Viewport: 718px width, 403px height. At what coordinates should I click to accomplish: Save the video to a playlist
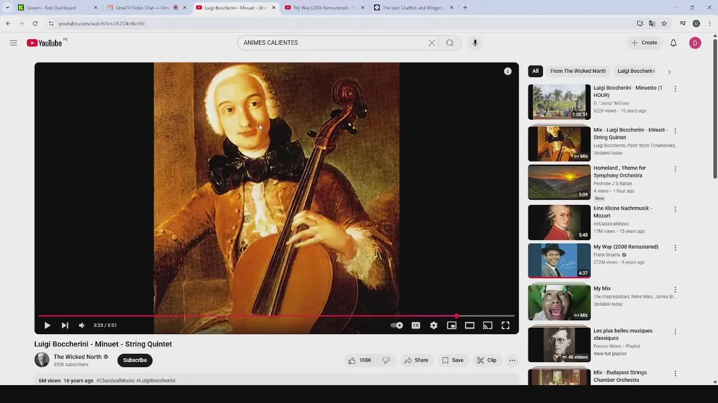[x=453, y=360]
